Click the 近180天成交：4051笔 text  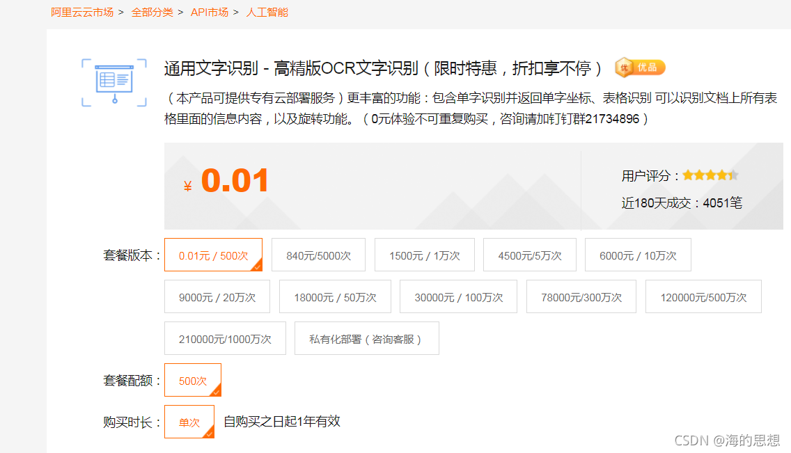[x=682, y=203]
